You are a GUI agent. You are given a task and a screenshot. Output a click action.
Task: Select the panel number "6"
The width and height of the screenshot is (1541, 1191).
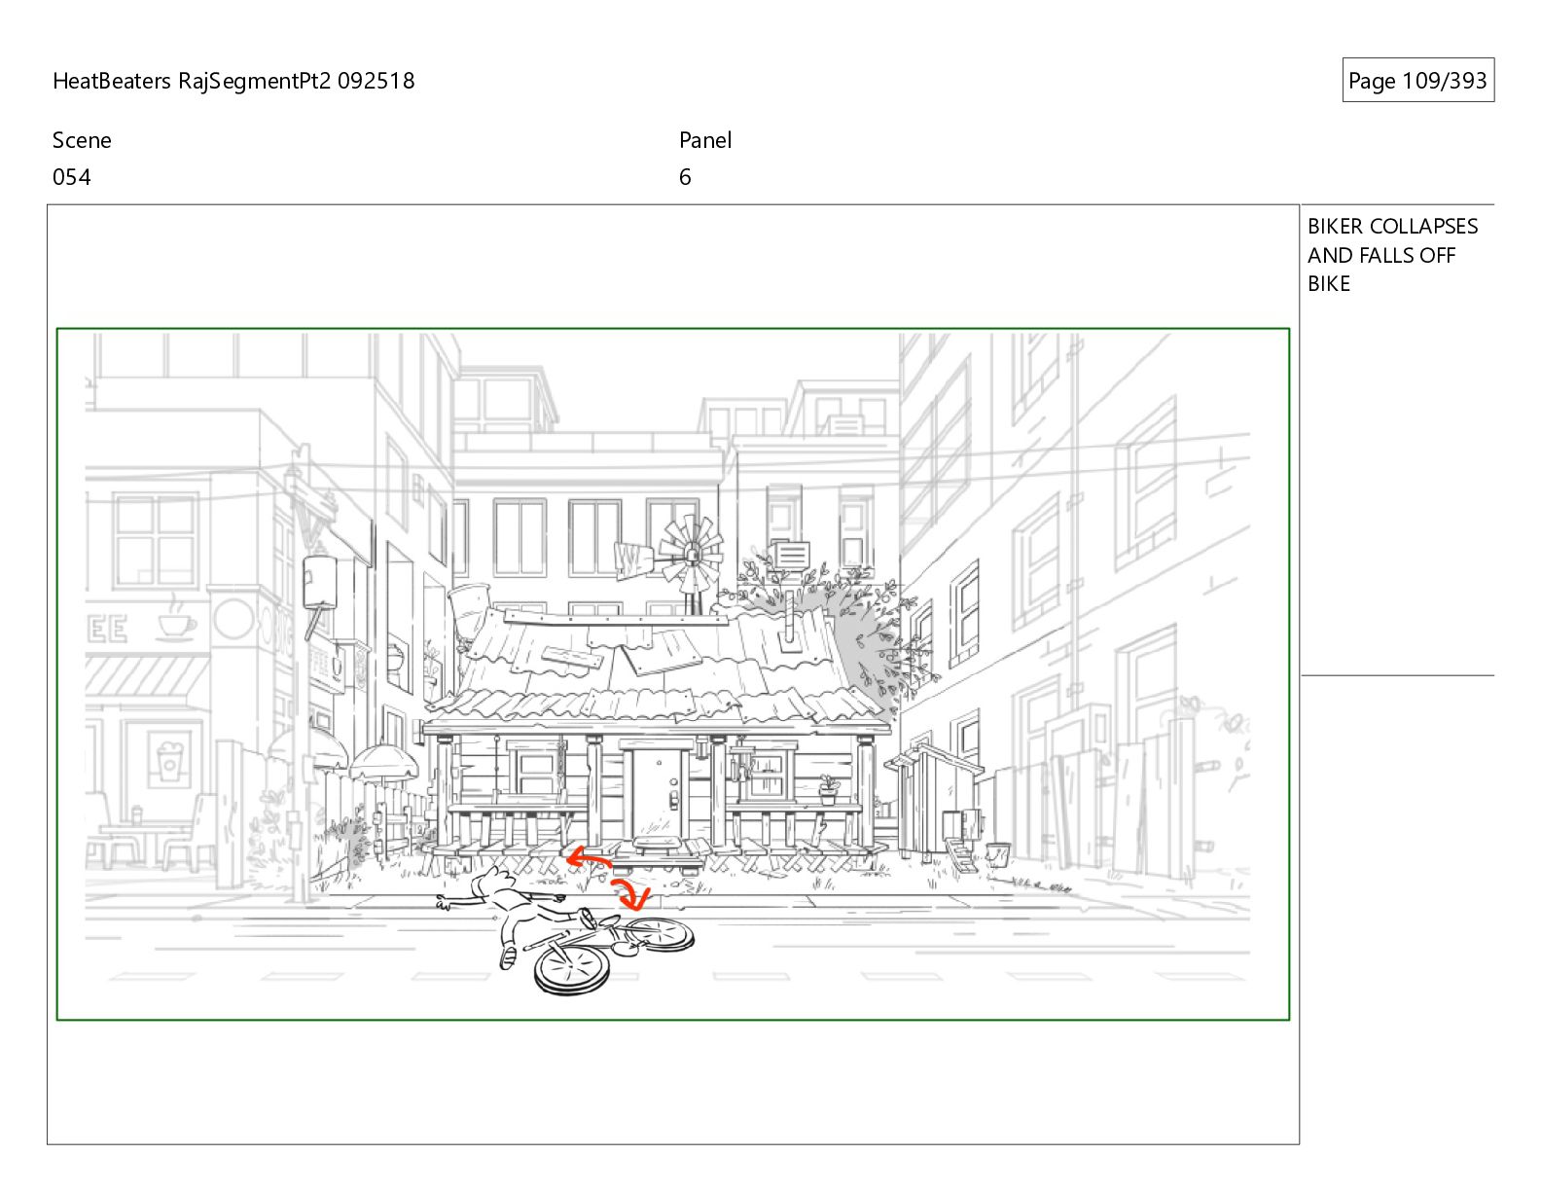pos(685,177)
